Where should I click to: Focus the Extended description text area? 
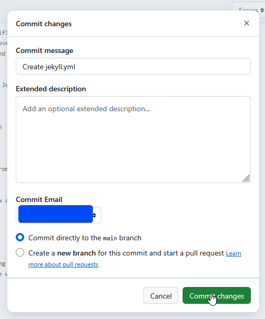tap(133, 140)
